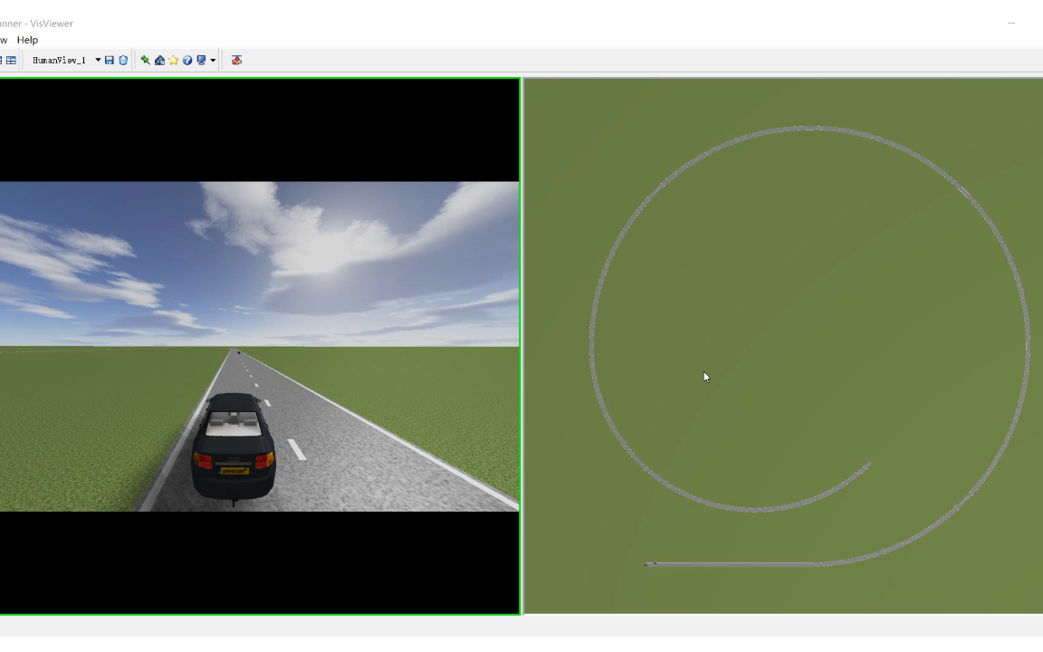
Task: Toggle the display output monitor icon
Action: pyautogui.click(x=201, y=60)
